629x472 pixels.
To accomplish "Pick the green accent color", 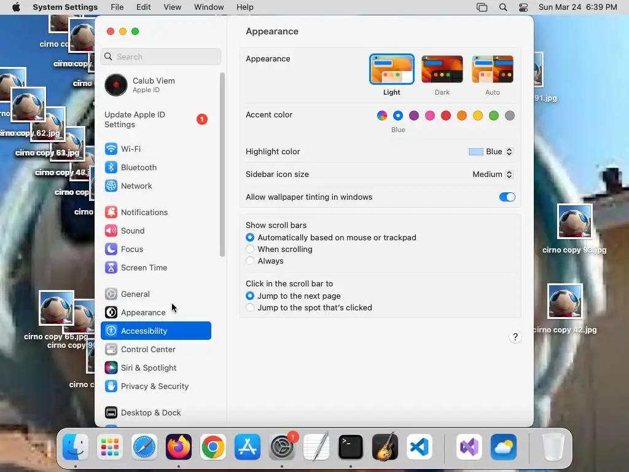I will pos(494,116).
